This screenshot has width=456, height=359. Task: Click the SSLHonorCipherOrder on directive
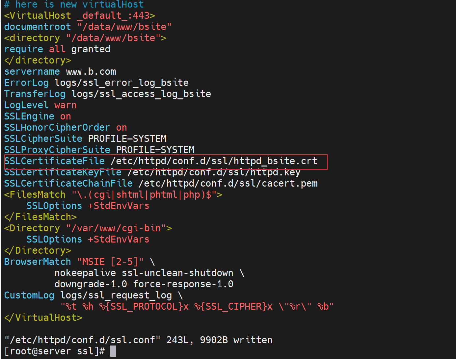pos(65,128)
